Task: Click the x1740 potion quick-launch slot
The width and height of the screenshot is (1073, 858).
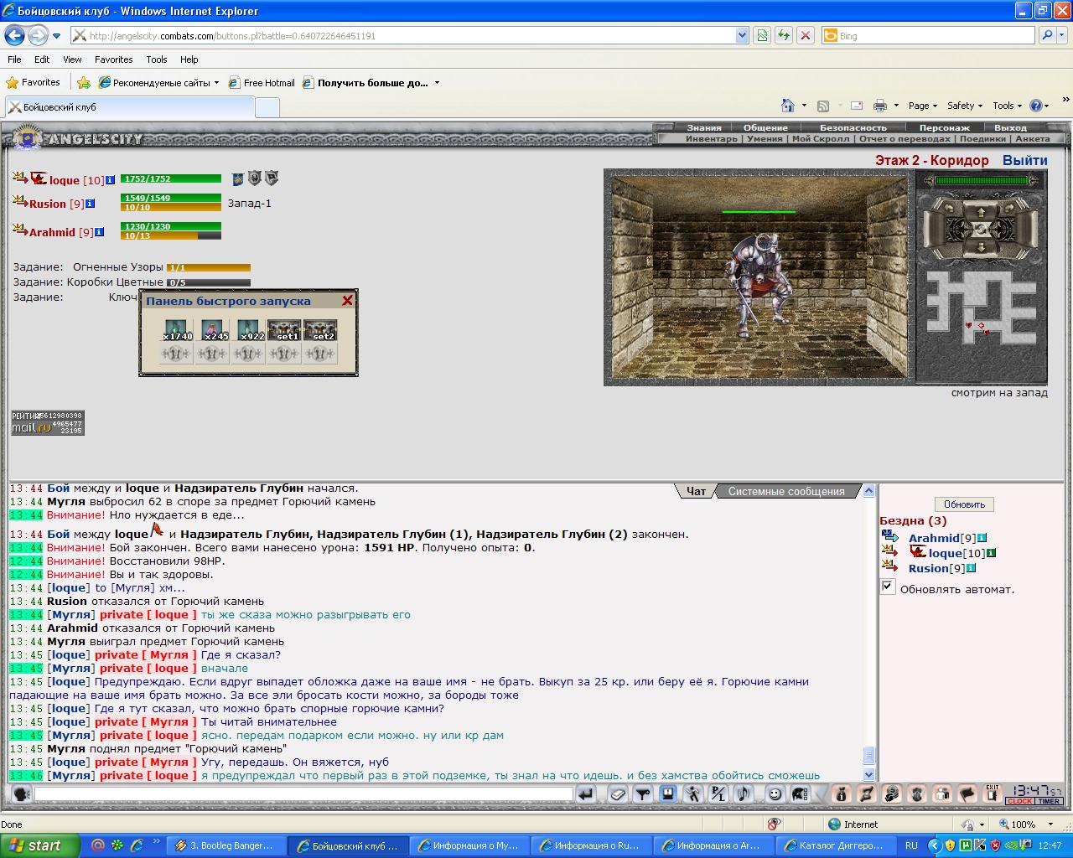Action: tap(177, 331)
